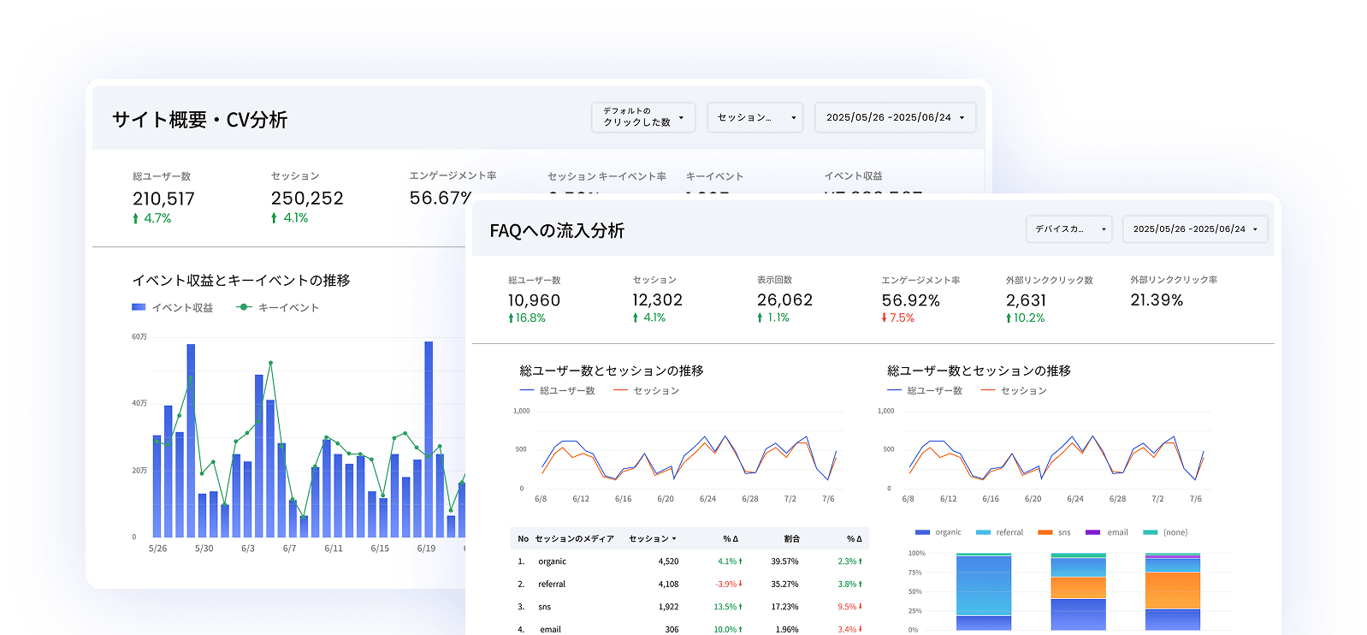
Task: Click the 9.5% change cell
Action: coord(850,607)
